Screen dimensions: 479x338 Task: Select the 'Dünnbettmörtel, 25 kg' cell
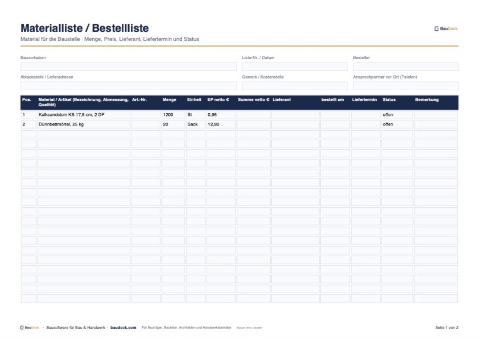click(x=84, y=124)
